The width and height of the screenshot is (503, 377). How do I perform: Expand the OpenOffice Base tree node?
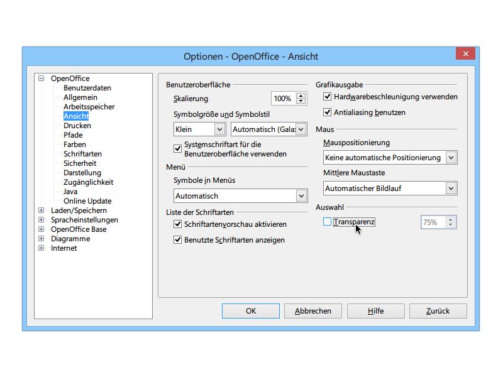coord(41,229)
